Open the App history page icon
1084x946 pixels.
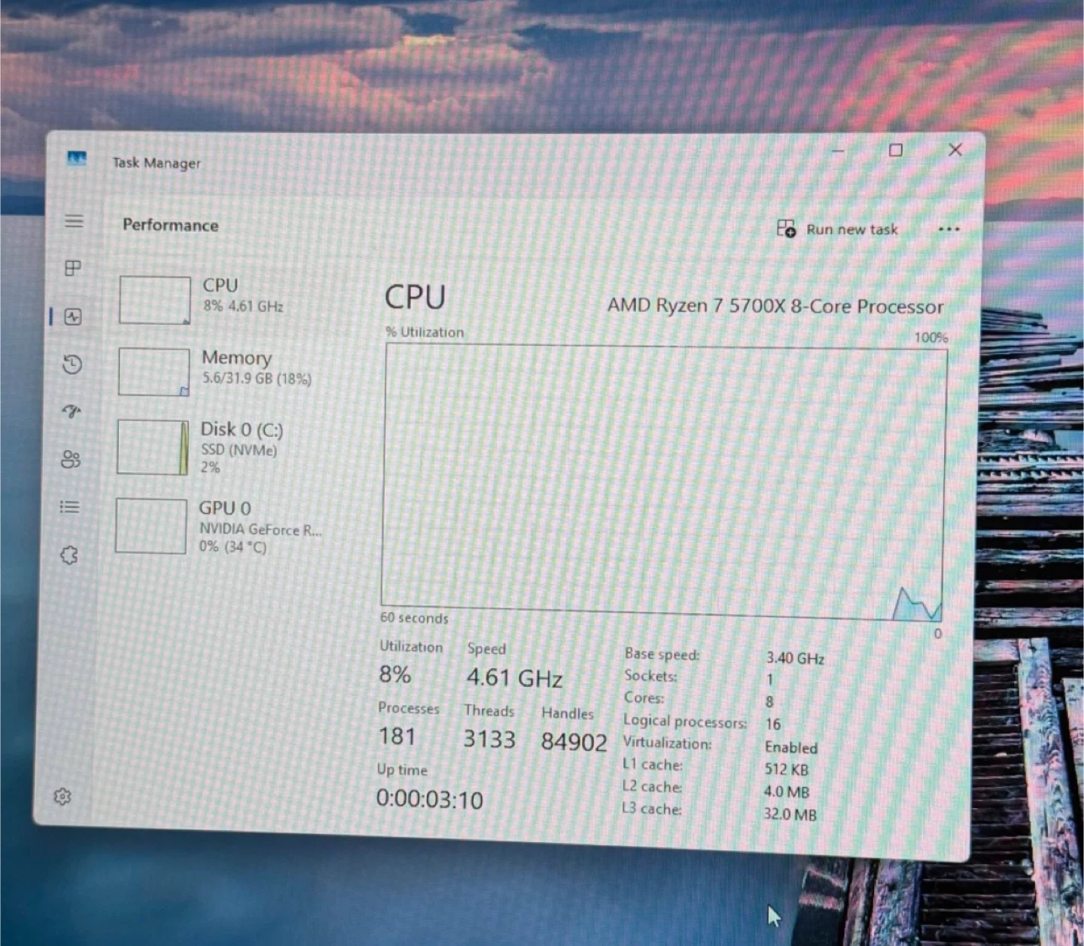(x=72, y=365)
